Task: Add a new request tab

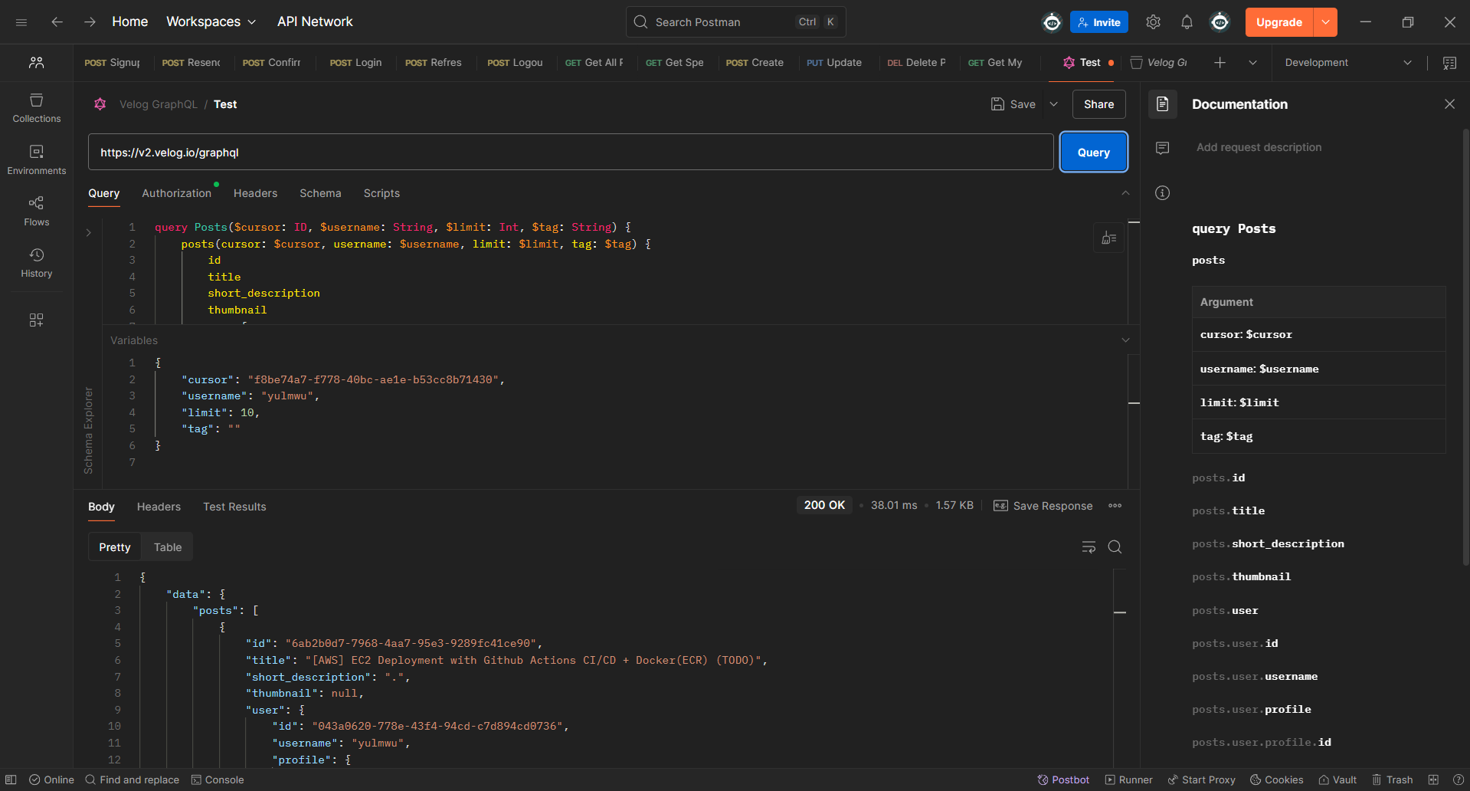Action: point(1220,63)
